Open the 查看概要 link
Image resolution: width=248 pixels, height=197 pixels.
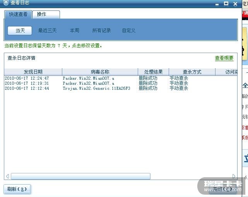point(224,58)
